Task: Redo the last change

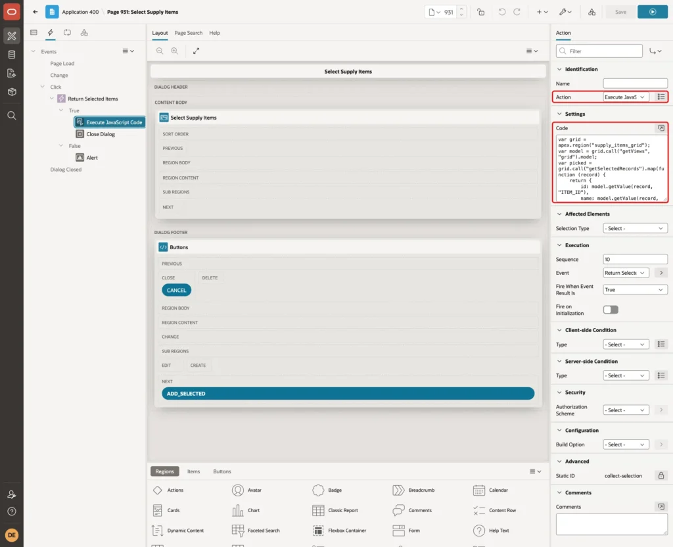Action: (x=517, y=12)
